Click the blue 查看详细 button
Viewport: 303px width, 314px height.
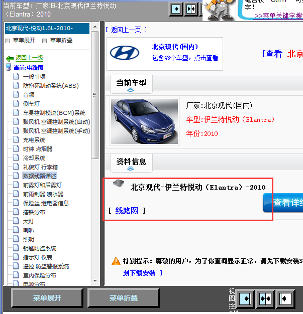(x=283, y=203)
